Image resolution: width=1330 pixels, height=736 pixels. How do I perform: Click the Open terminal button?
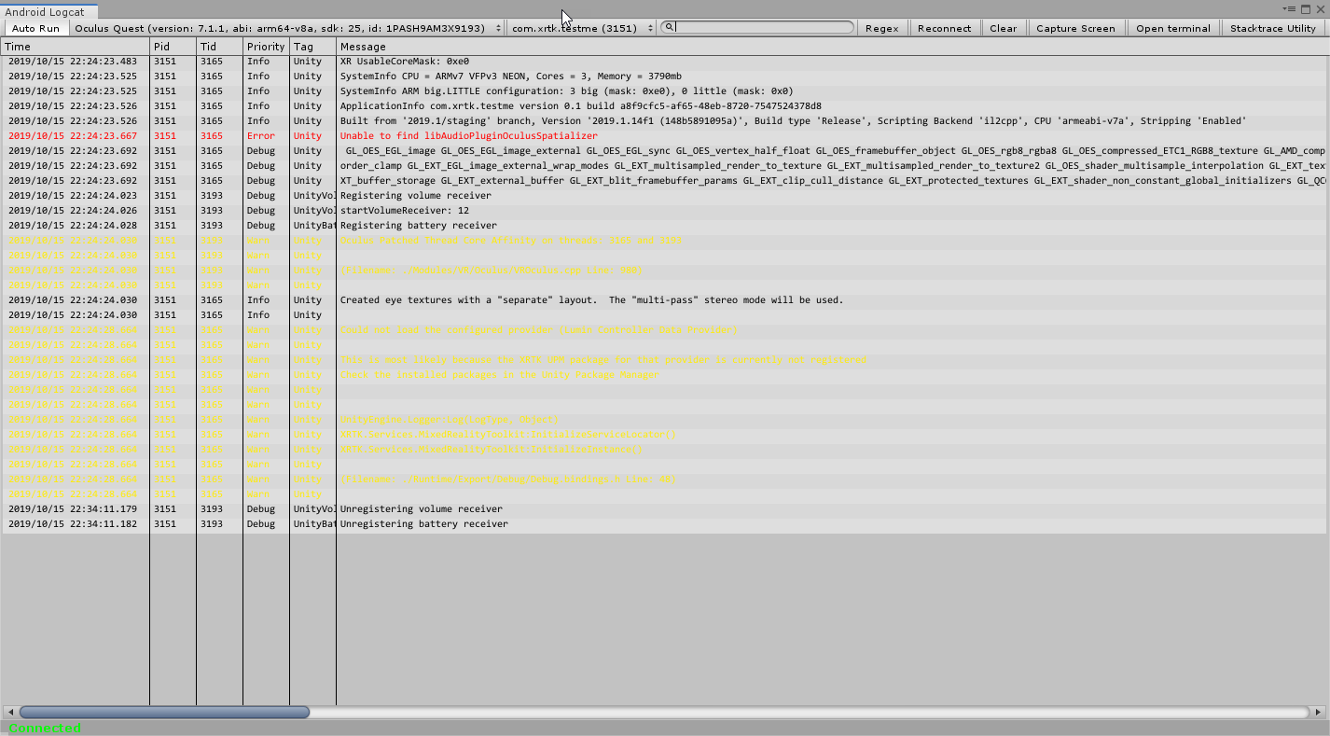pyautogui.click(x=1172, y=28)
